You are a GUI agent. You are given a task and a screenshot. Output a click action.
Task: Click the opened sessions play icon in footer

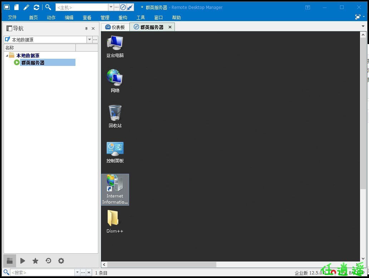23,261
